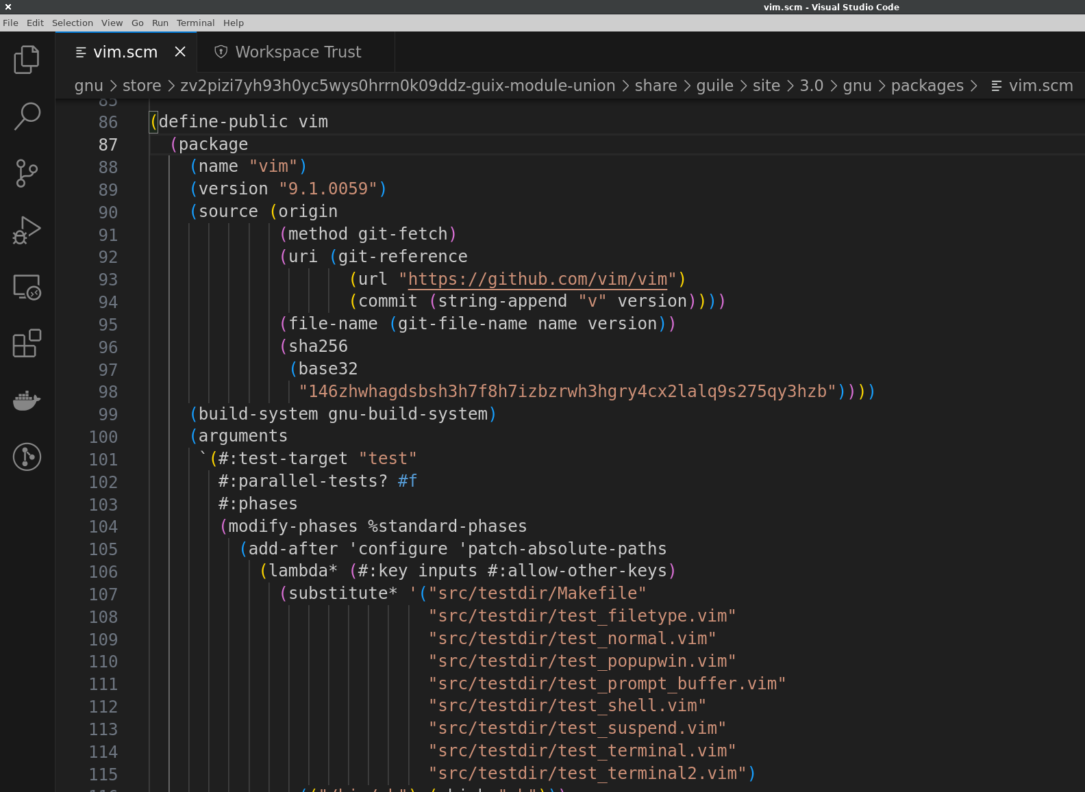Close the Visual Studio Code window

(8, 7)
